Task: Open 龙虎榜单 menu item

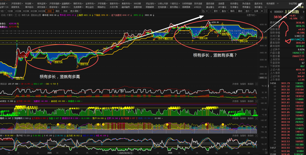Action: point(79,7)
